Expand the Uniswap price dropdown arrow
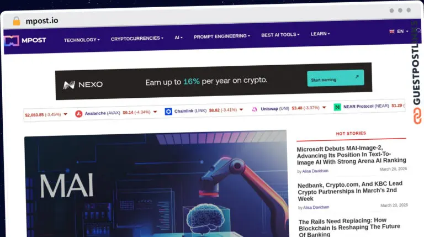Screen dimensions: 424x237 point(324,107)
